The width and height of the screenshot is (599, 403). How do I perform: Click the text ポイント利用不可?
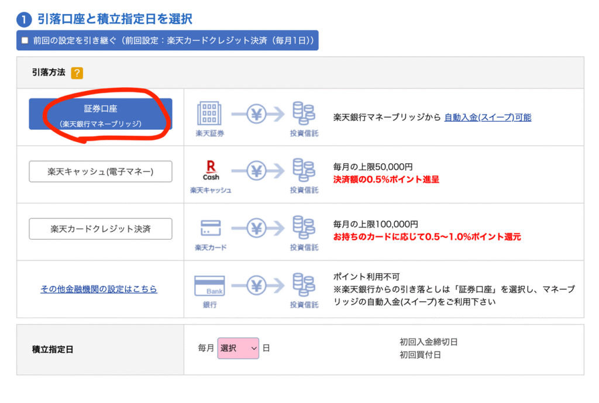pos(366,277)
